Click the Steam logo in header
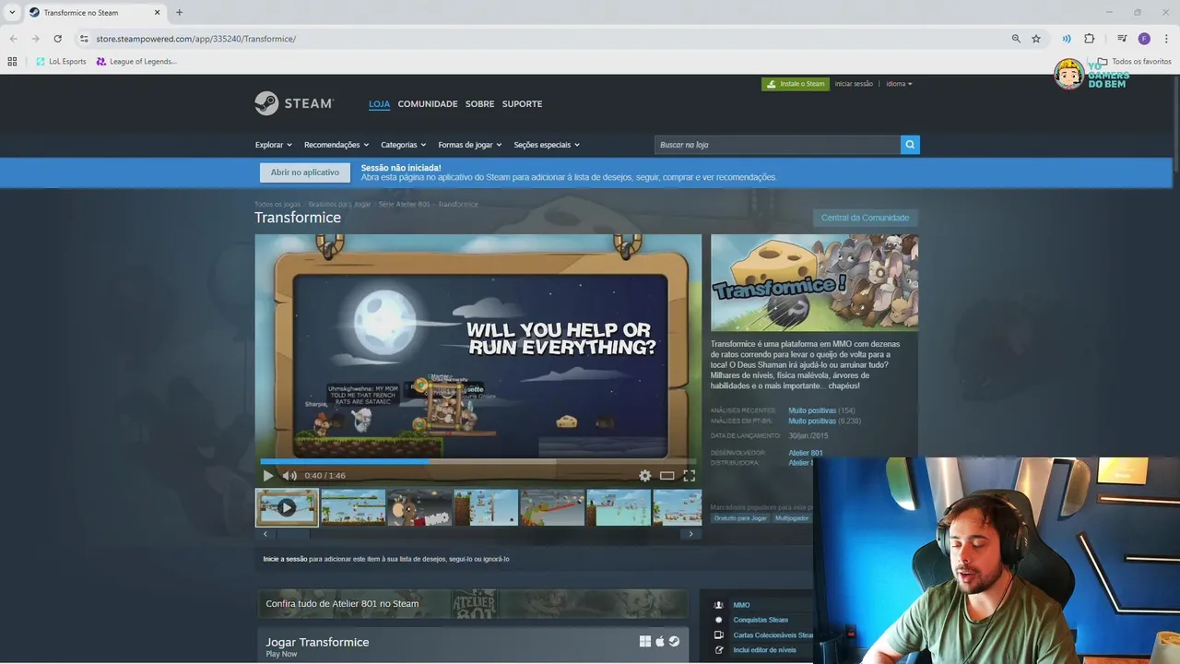This screenshot has height=664, width=1180. point(294,103)
